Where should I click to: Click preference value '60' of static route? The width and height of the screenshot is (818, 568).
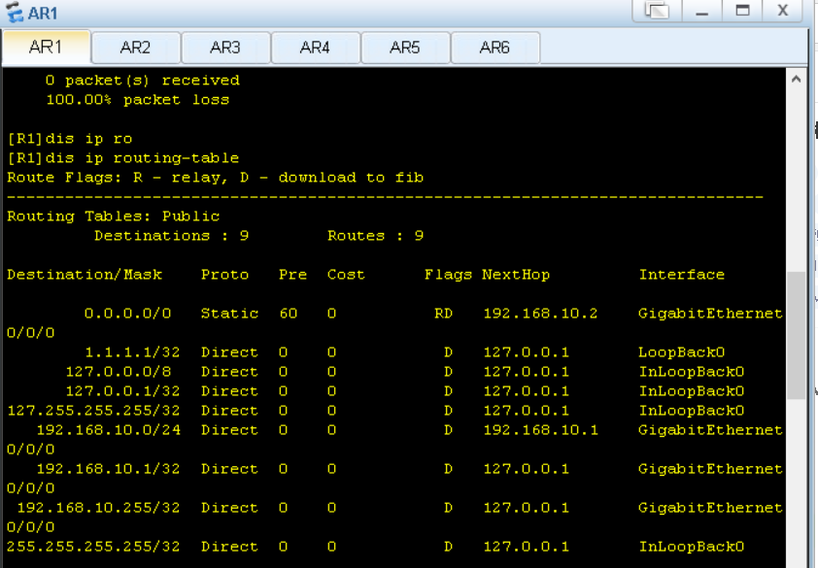(288, 314)
